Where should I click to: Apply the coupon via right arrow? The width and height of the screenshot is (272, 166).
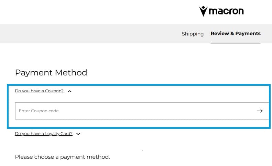click(x=260, y=111)
